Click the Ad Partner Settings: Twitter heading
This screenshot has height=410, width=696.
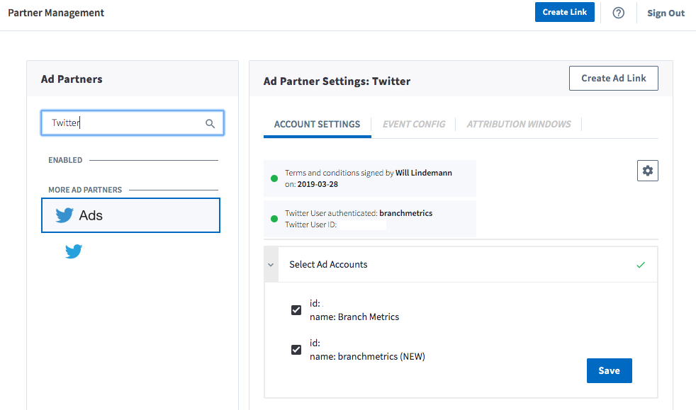tap(337, 81)
